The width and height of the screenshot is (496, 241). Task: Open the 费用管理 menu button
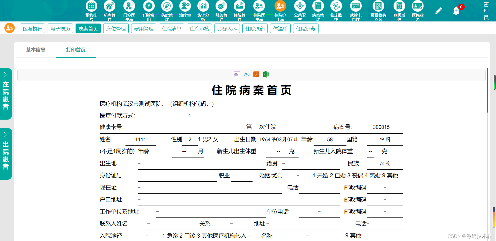tap(144, 28)
